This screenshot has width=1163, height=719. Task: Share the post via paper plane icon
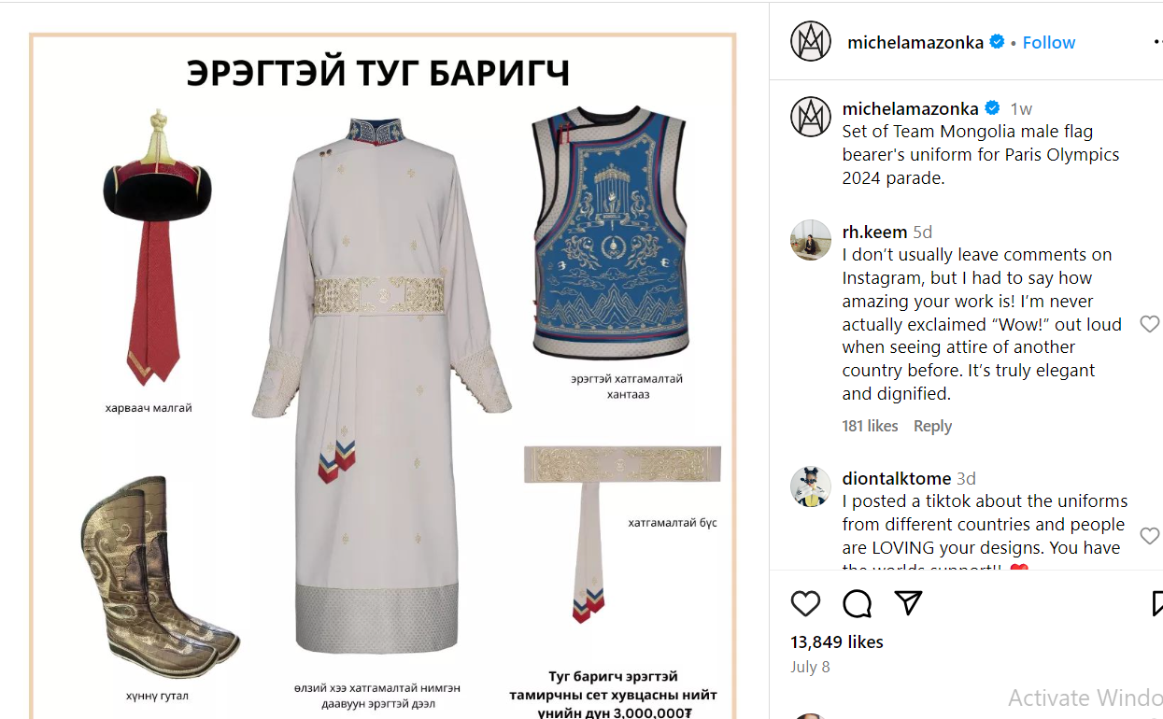click(x=908, y=603)
